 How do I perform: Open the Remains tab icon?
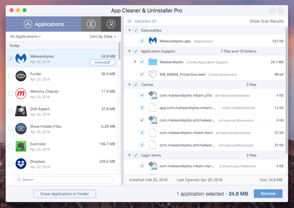111,24
